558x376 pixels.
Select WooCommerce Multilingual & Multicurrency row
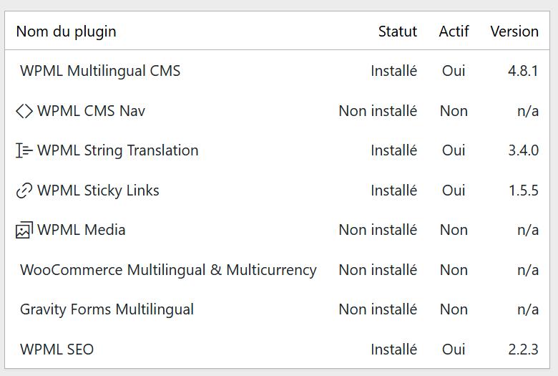(168, 270)
